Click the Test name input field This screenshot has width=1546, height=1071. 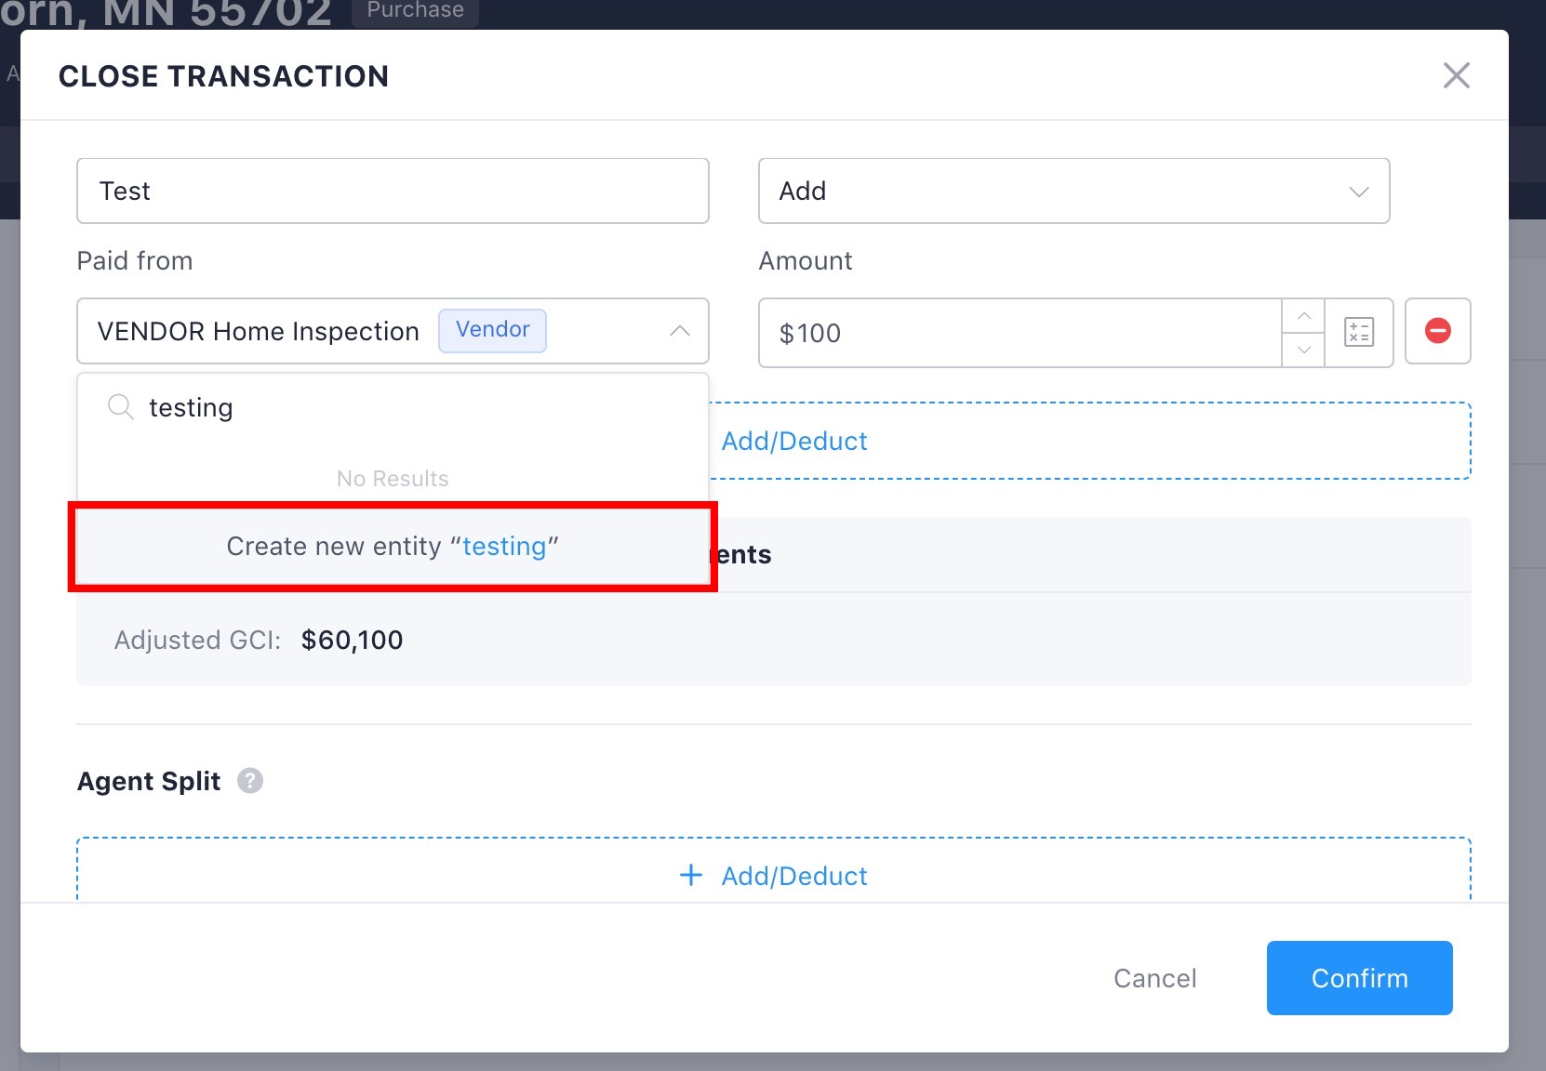[x=393, y=191]
